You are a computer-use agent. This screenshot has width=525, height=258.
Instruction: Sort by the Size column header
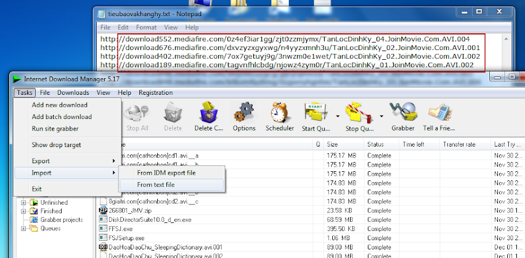pyautogui.click(x=343, y=144)
